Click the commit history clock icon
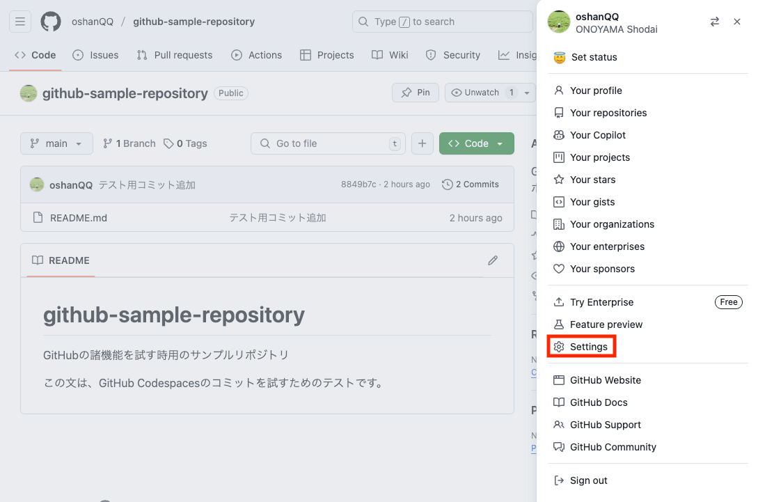 pyautogui.click(x=448, y=185)
